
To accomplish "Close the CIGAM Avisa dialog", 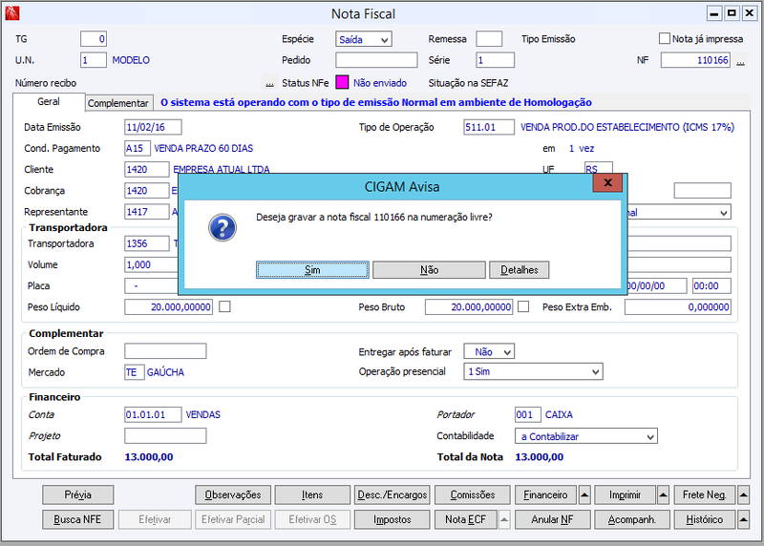I will [x=607, y=183].
